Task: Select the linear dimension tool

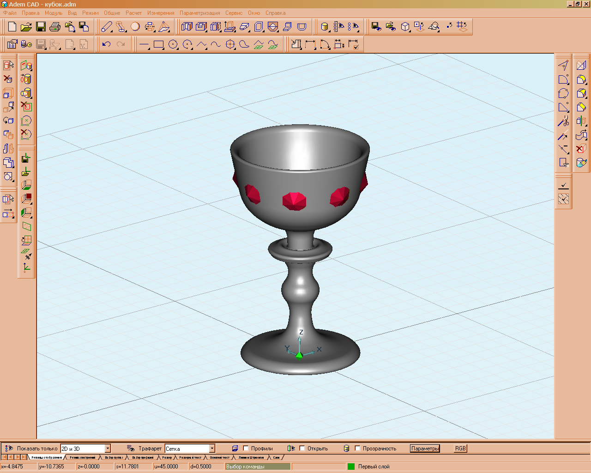Action: 310,44
